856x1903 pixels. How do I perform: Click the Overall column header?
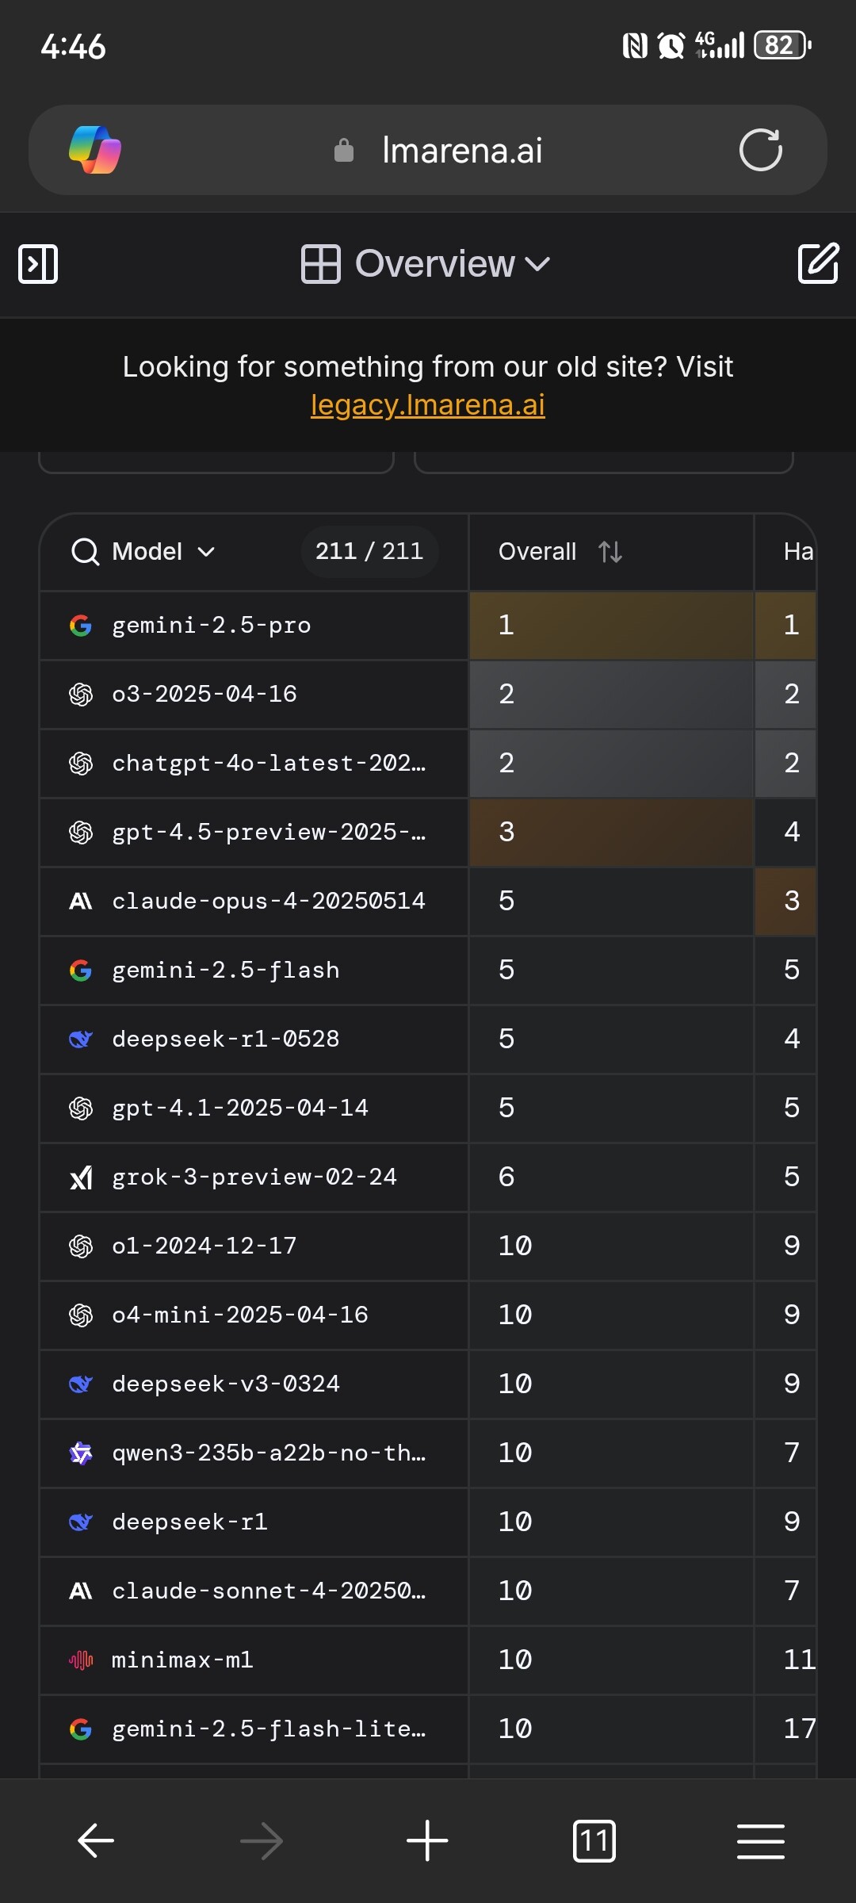(x=537, y=552)
